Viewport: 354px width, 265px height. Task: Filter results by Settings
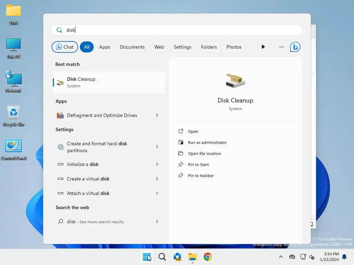click(x=183, y=47)
